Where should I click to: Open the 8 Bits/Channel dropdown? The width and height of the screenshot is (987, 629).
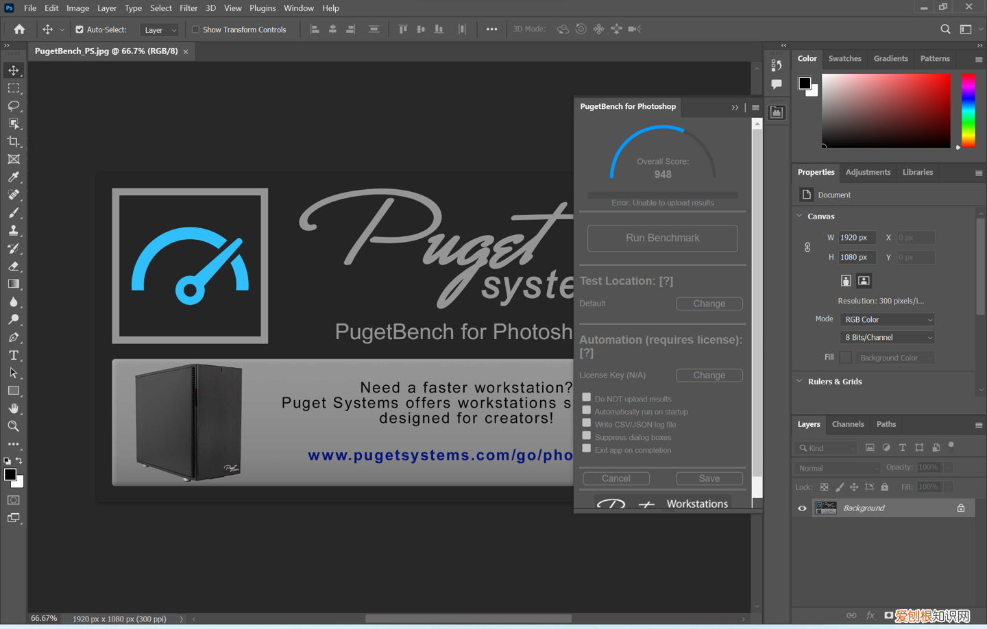(887, 337)
